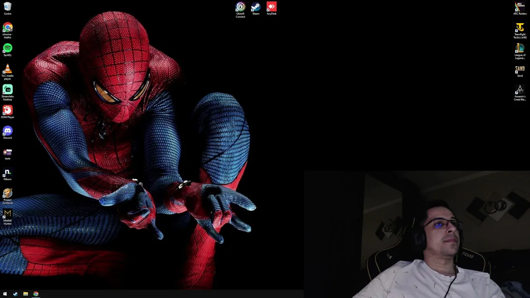This screenshot has height=298, width=530.
Task: Open File Explorer from the taskbar
Action: pos(26,294)
